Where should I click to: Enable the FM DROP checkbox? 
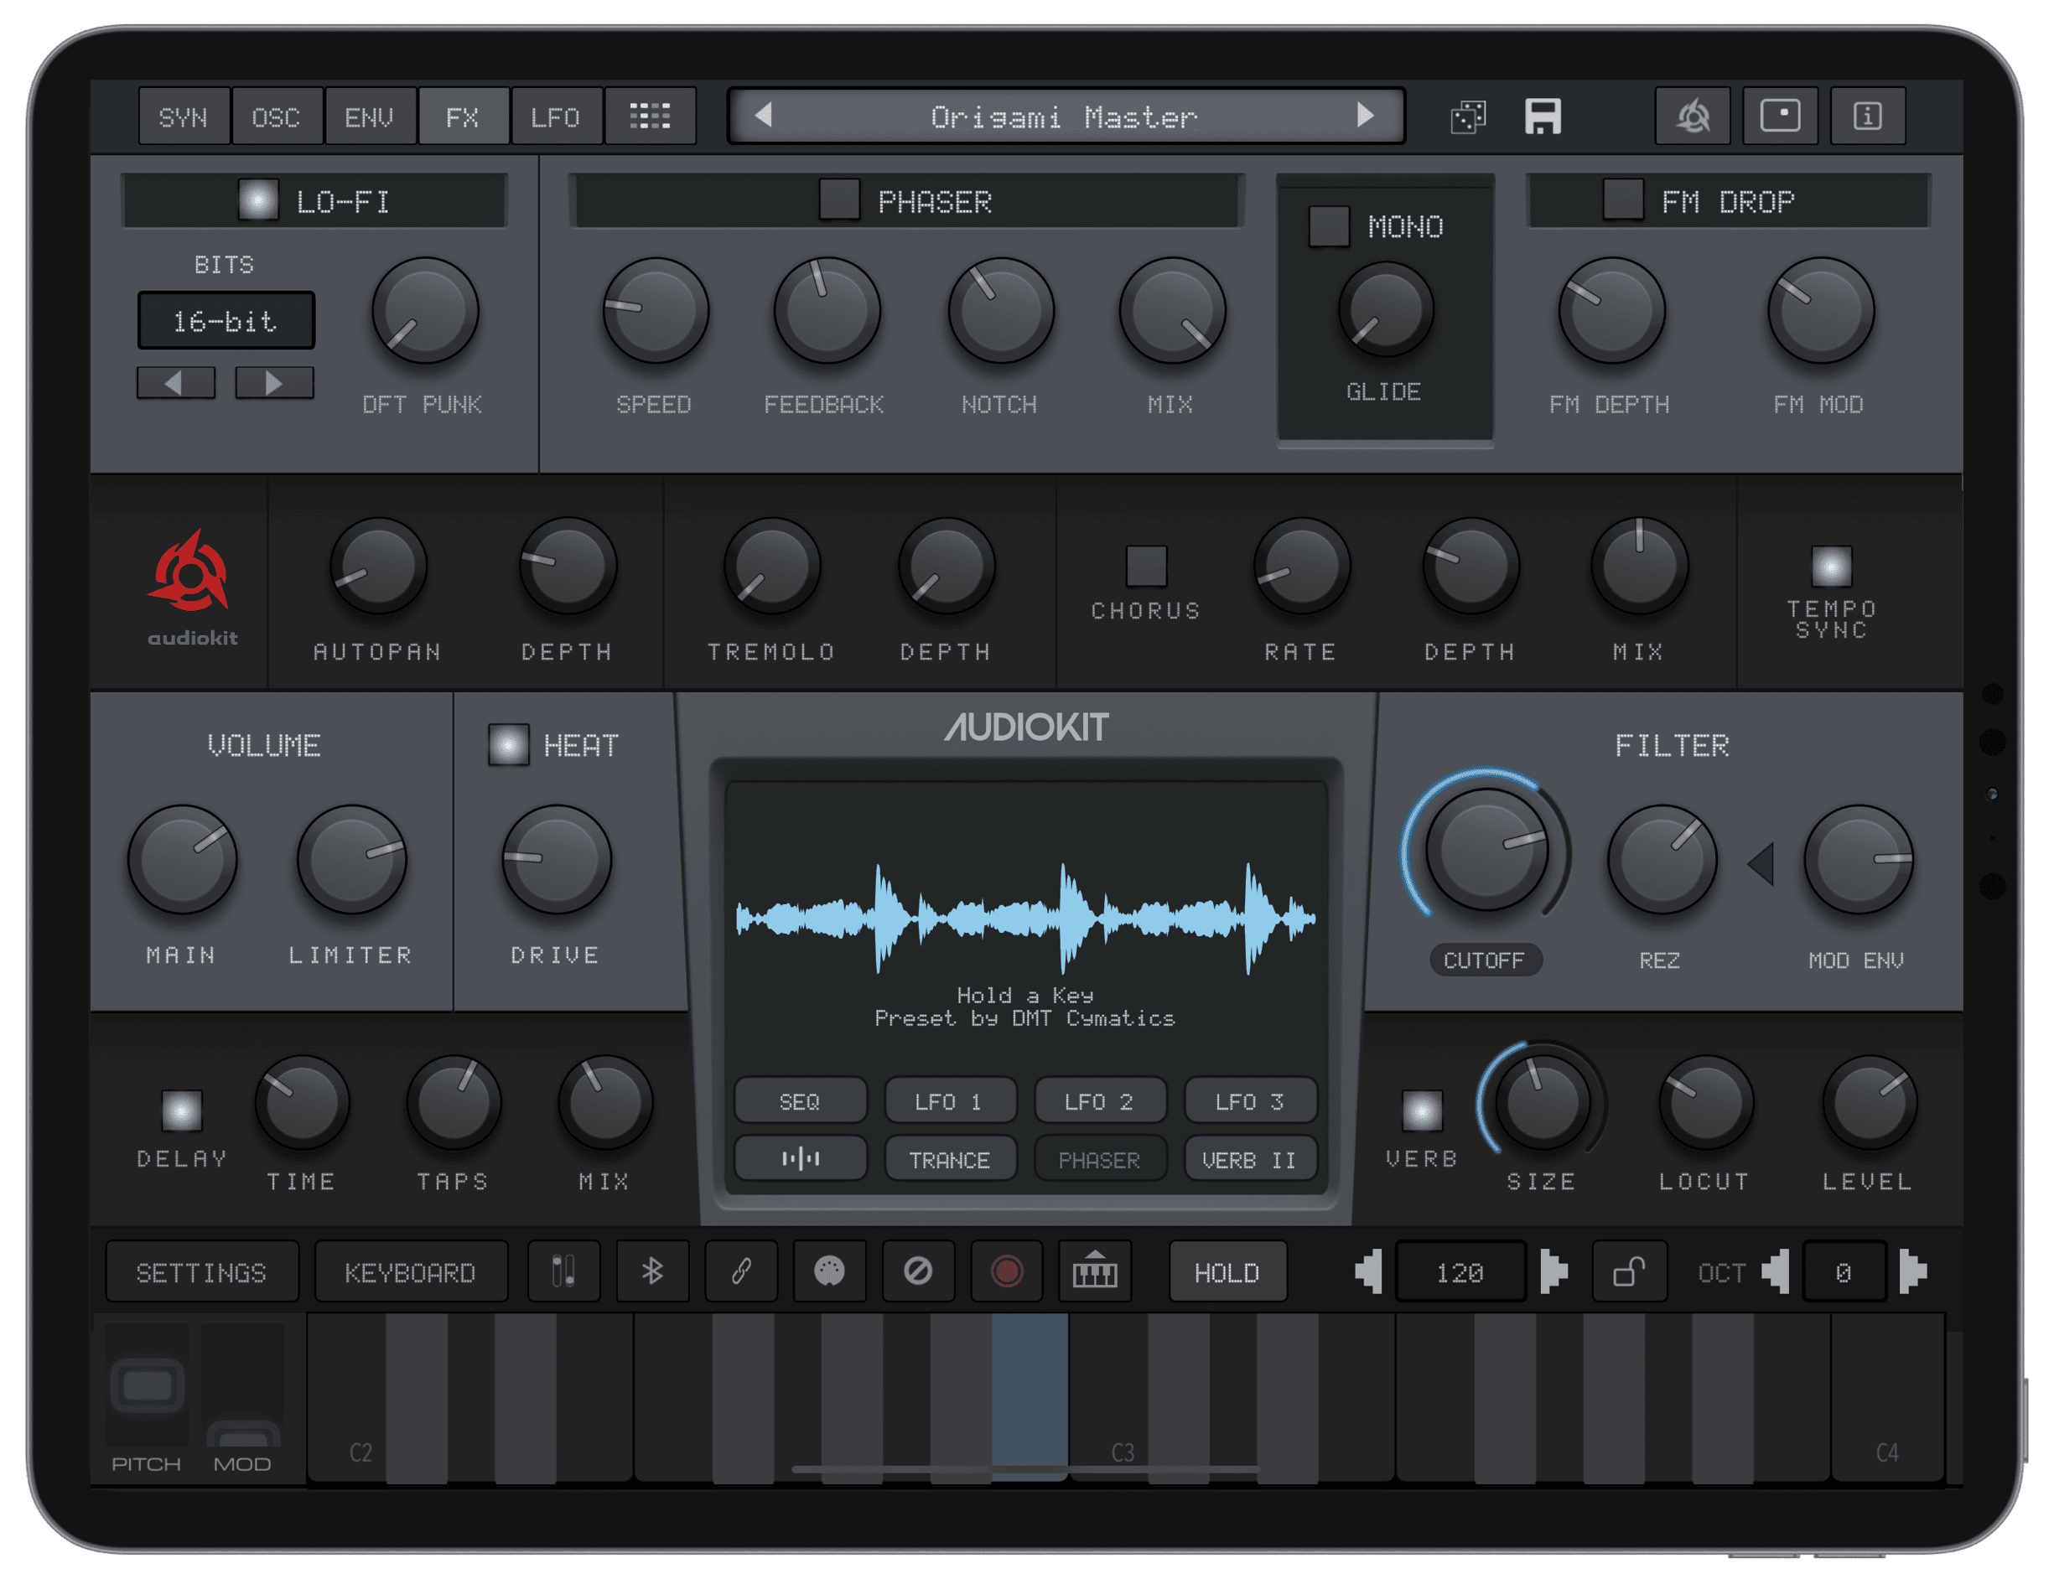pyautogui.click(x=1623, y=199)
